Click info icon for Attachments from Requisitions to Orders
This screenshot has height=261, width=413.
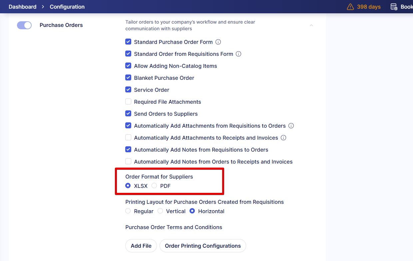tap(291, 126)
